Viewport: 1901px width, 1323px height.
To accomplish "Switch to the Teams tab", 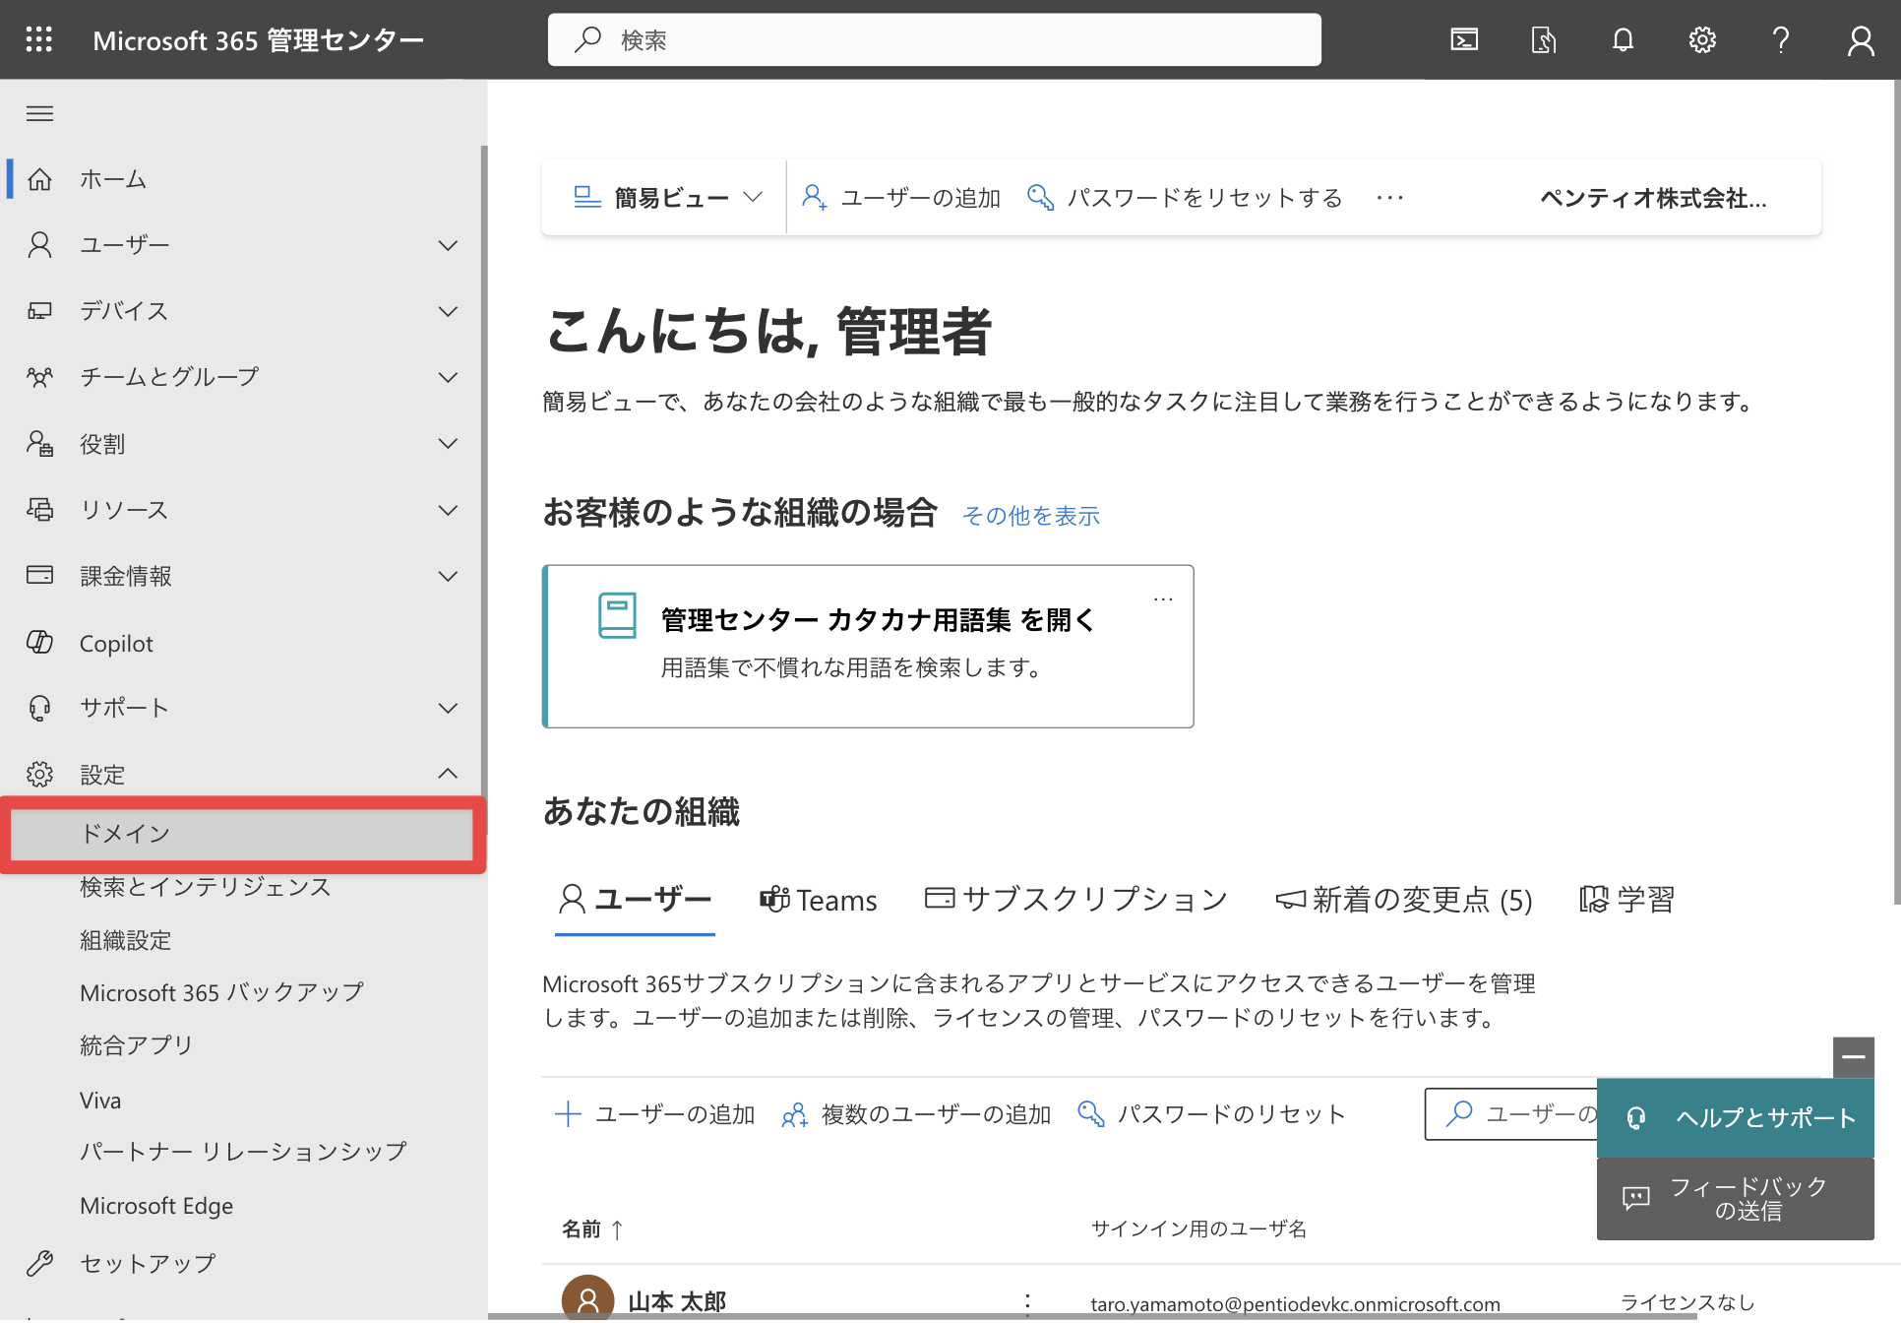I will click(818, 900).
